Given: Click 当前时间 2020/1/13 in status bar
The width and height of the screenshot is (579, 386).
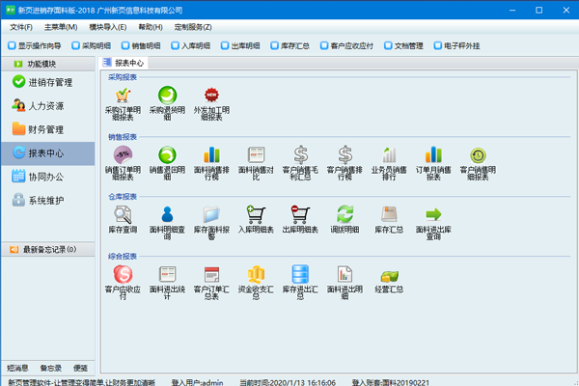Looking at the screenshot, I should (x=288, y=382).
